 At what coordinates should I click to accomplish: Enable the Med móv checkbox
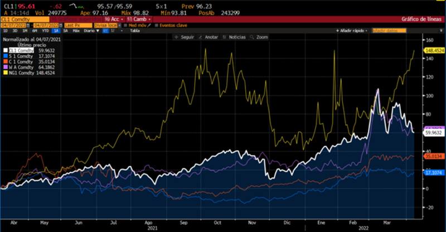(125, 25)
